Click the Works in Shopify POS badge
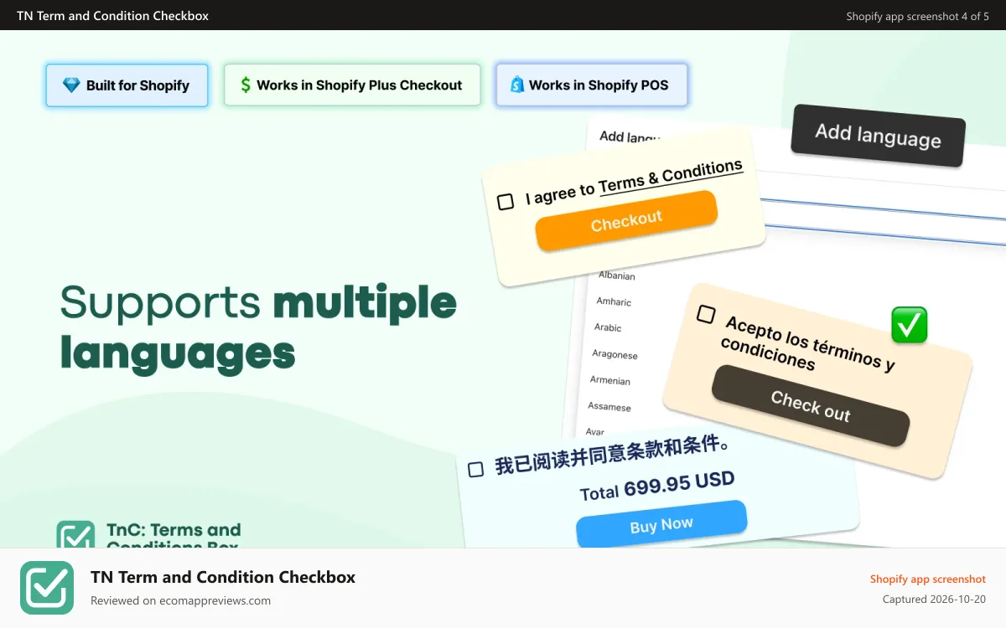 [592, 85]
